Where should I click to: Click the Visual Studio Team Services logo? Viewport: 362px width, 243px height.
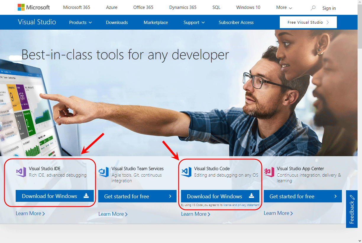(x=104, y=172)
